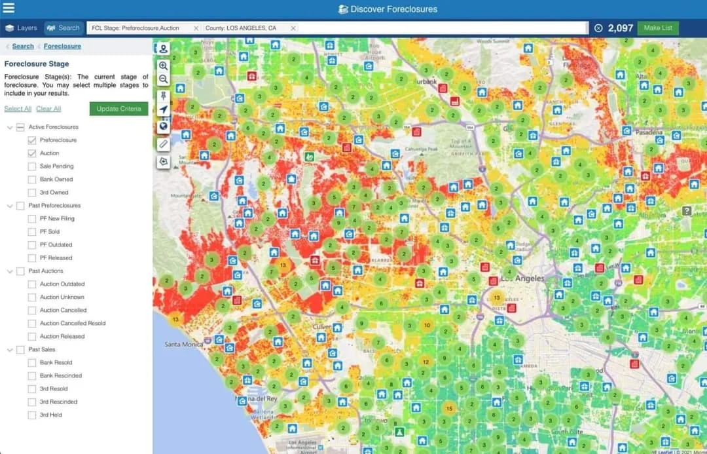
Task: Open the globe basemap icon
Action: (x=164, y=126)
